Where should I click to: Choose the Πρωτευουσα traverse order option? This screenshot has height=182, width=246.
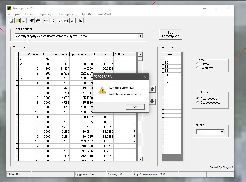[x=198, y=99]
